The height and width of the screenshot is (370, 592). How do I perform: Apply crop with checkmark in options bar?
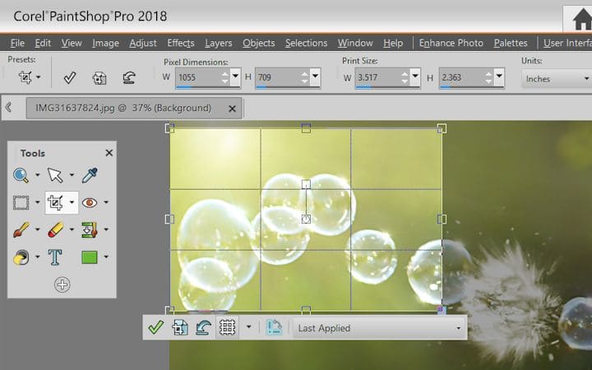pos(70,78)
